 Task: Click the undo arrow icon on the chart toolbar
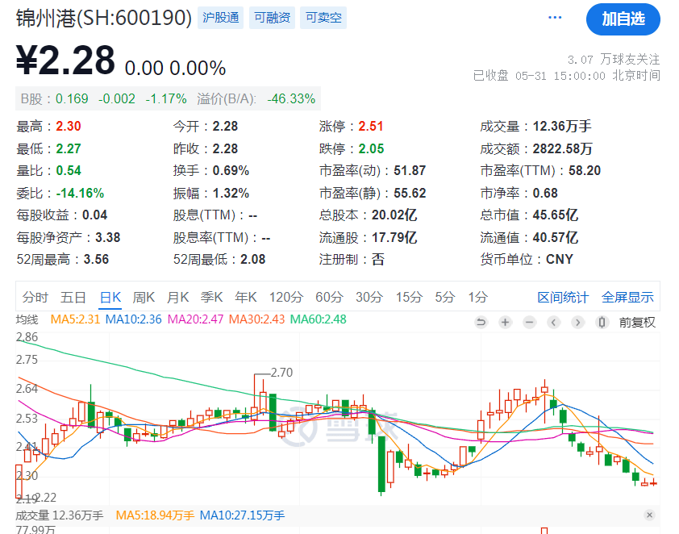coord(481,322)
